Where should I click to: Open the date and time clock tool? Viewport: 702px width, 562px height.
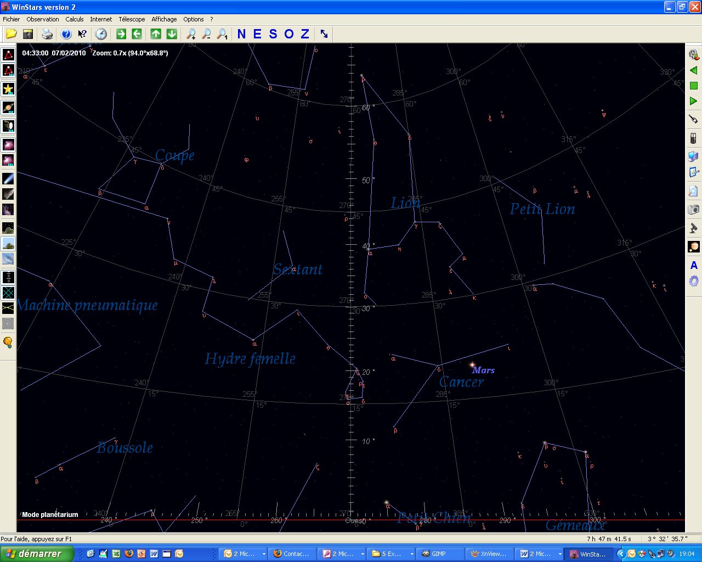click(x=101, y=34)
